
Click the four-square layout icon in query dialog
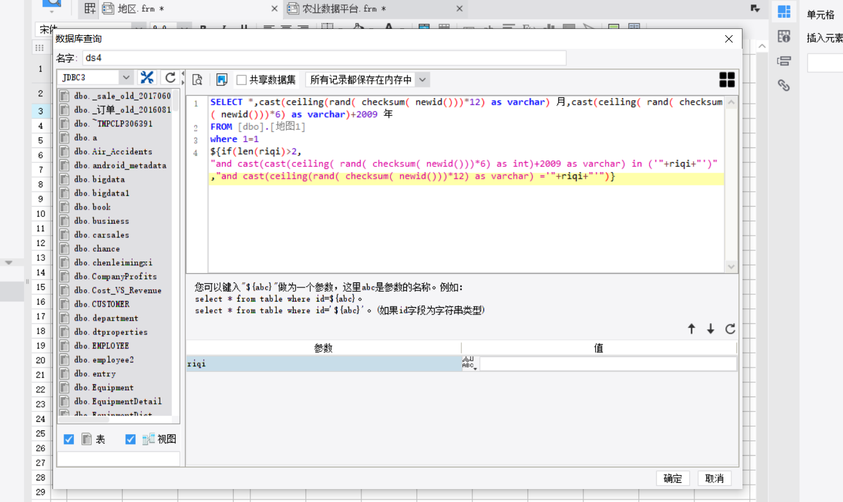pyautogui.click(x=727, y=80)
